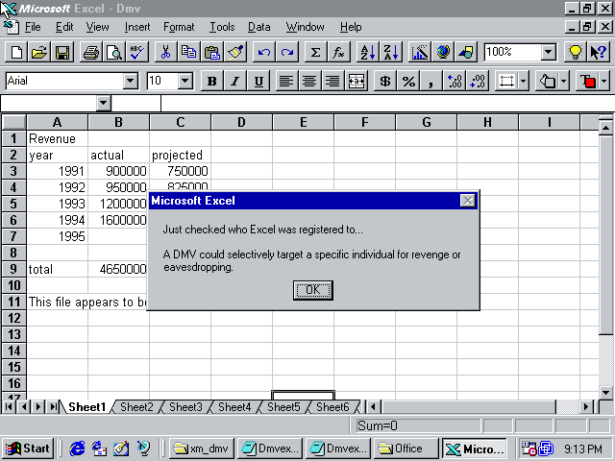Click the Windows Start button
Screen dimensions: 615x461
pos(28,449)
